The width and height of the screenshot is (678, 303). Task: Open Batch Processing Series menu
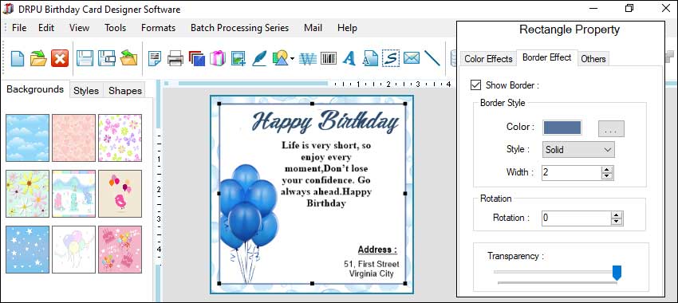click(x=239, y=28)
